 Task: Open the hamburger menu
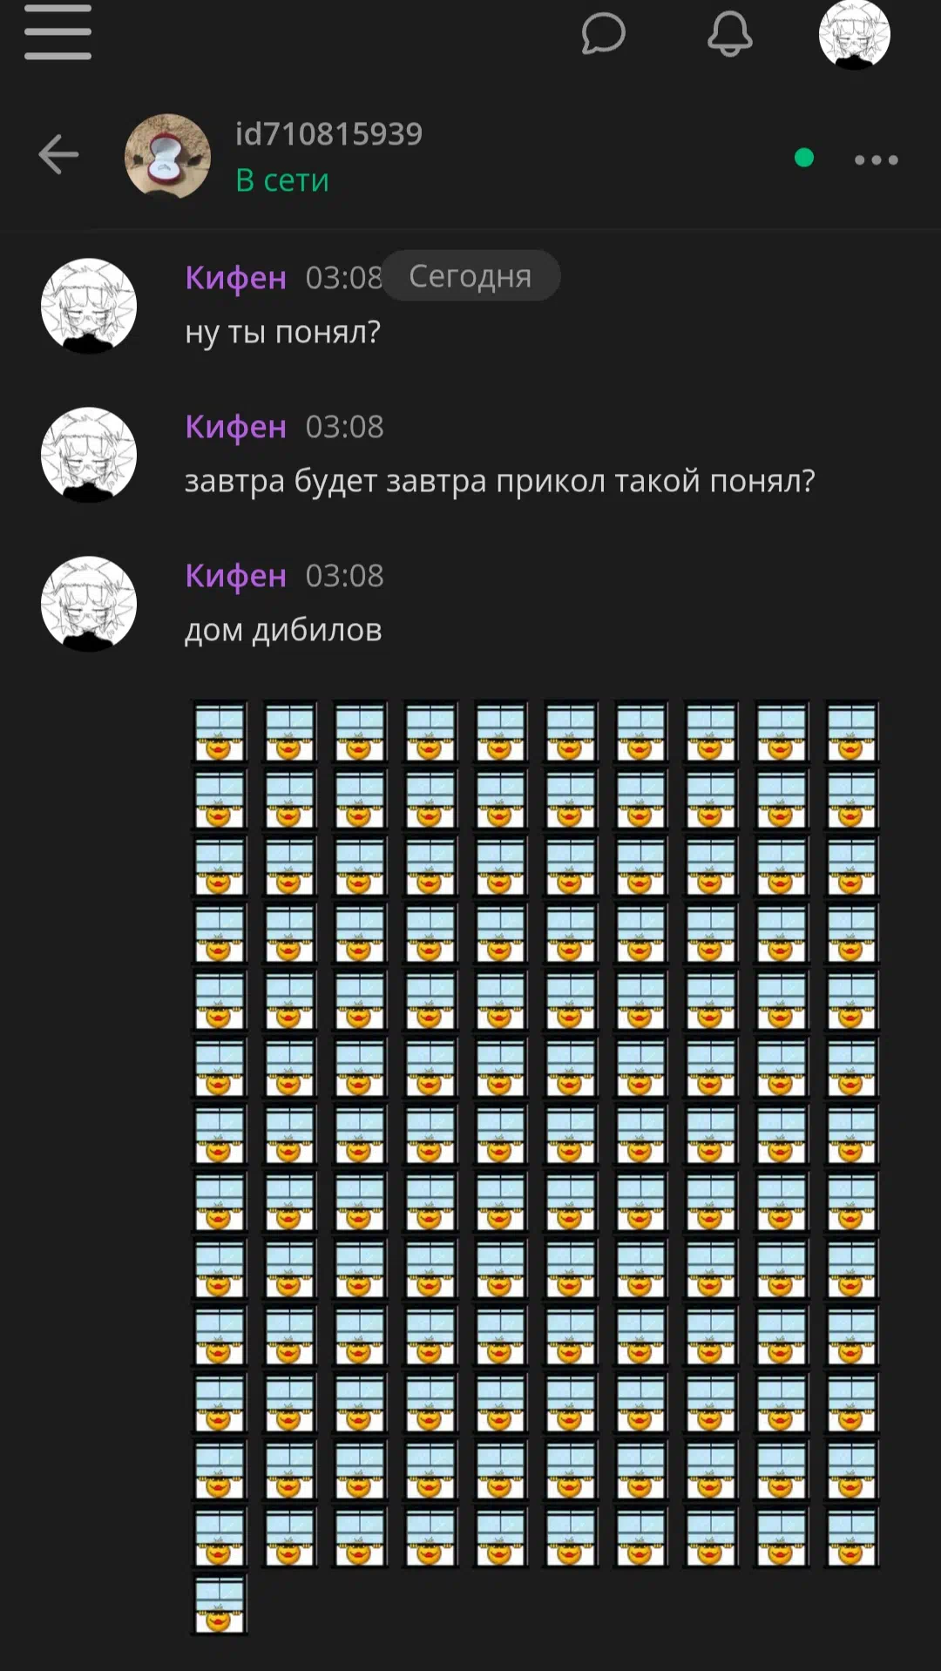click(x=58, y=32)
